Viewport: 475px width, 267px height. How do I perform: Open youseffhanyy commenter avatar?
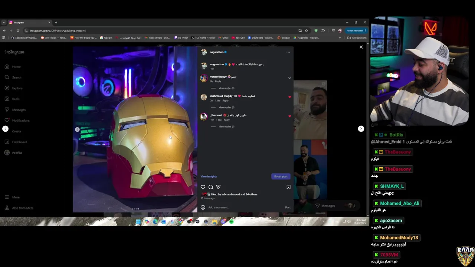[203, 78]
